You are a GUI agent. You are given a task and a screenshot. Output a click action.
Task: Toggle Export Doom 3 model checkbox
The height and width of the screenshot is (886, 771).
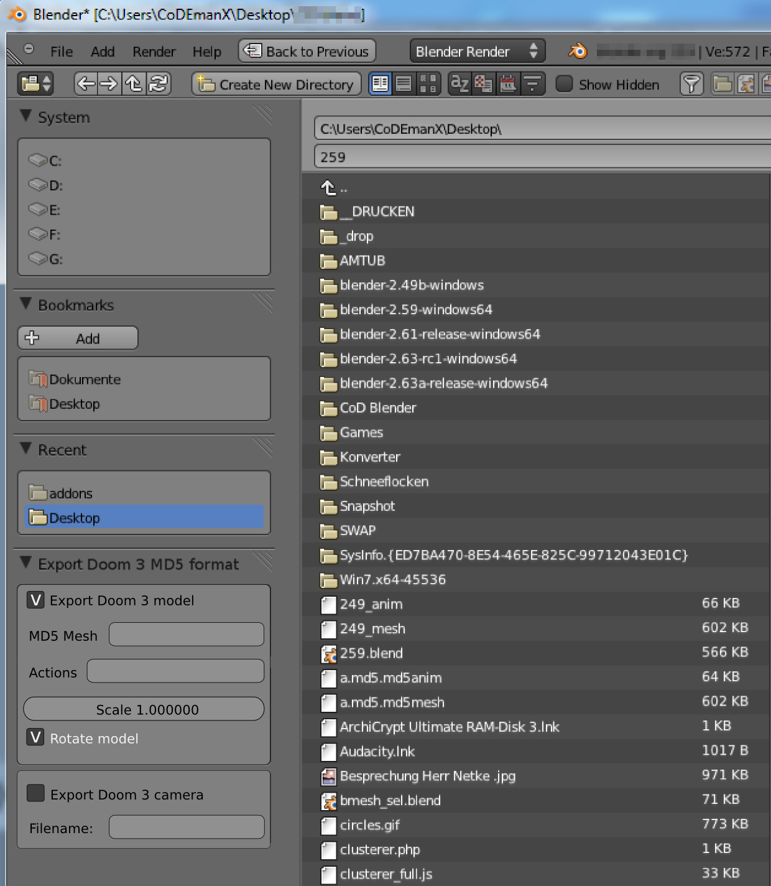35,600
